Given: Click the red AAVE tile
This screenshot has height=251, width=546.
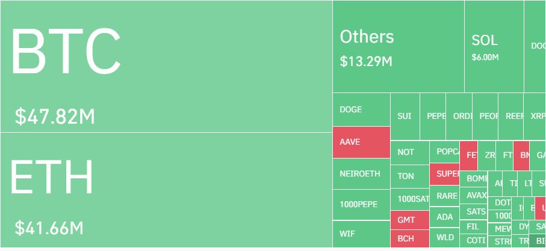Looking at the screenshot, I should tap(361, 142).
